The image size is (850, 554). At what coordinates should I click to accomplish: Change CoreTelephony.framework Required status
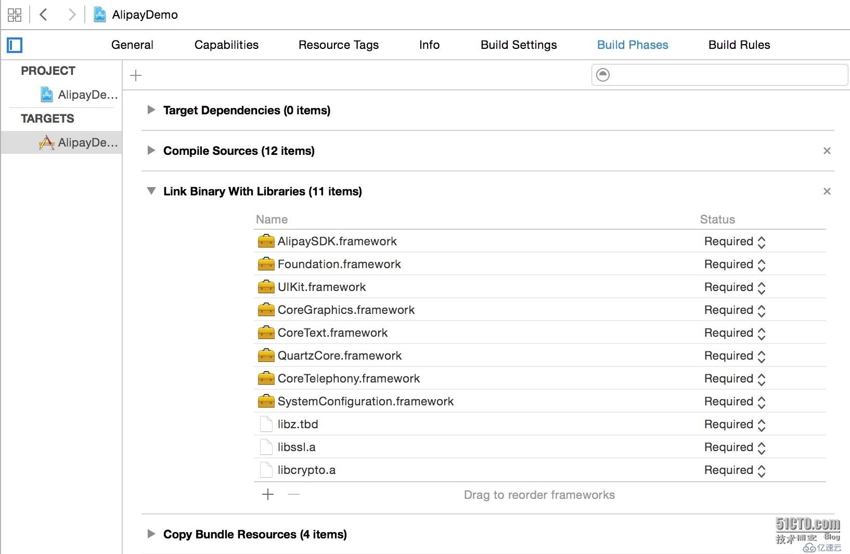click(735, 379)
